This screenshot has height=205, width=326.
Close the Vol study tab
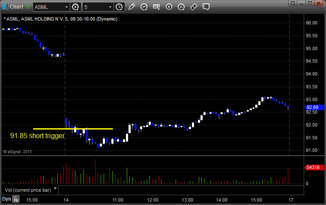(55, 188)
